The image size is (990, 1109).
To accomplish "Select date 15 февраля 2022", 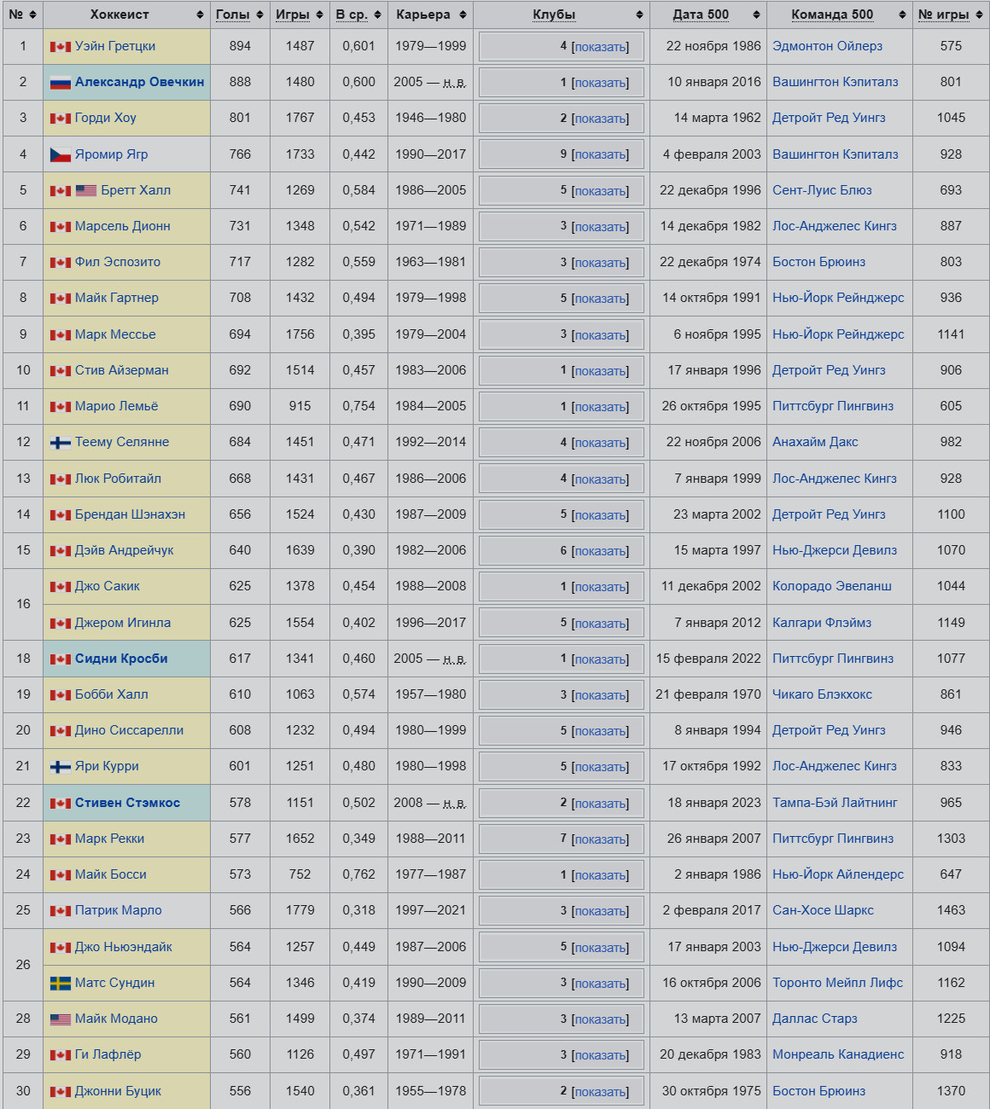I will coord(708,659).
